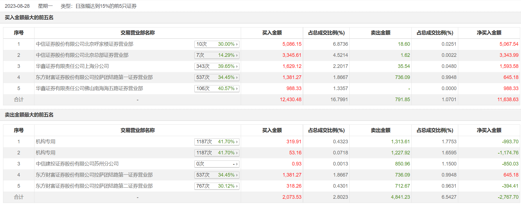Expand 537次 34.45% box in the sell table

(x=217, y=175)
